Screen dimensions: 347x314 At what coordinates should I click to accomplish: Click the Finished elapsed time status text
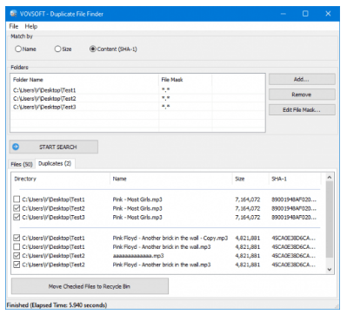coord(57,305)
